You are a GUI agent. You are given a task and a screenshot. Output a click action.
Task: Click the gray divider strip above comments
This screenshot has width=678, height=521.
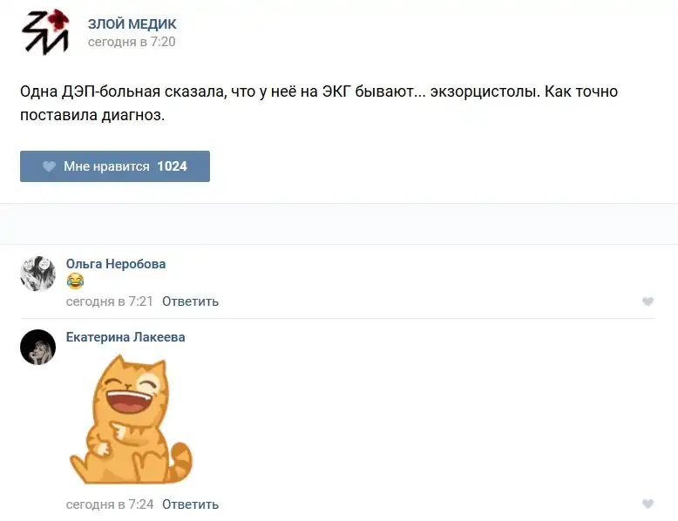339,224
